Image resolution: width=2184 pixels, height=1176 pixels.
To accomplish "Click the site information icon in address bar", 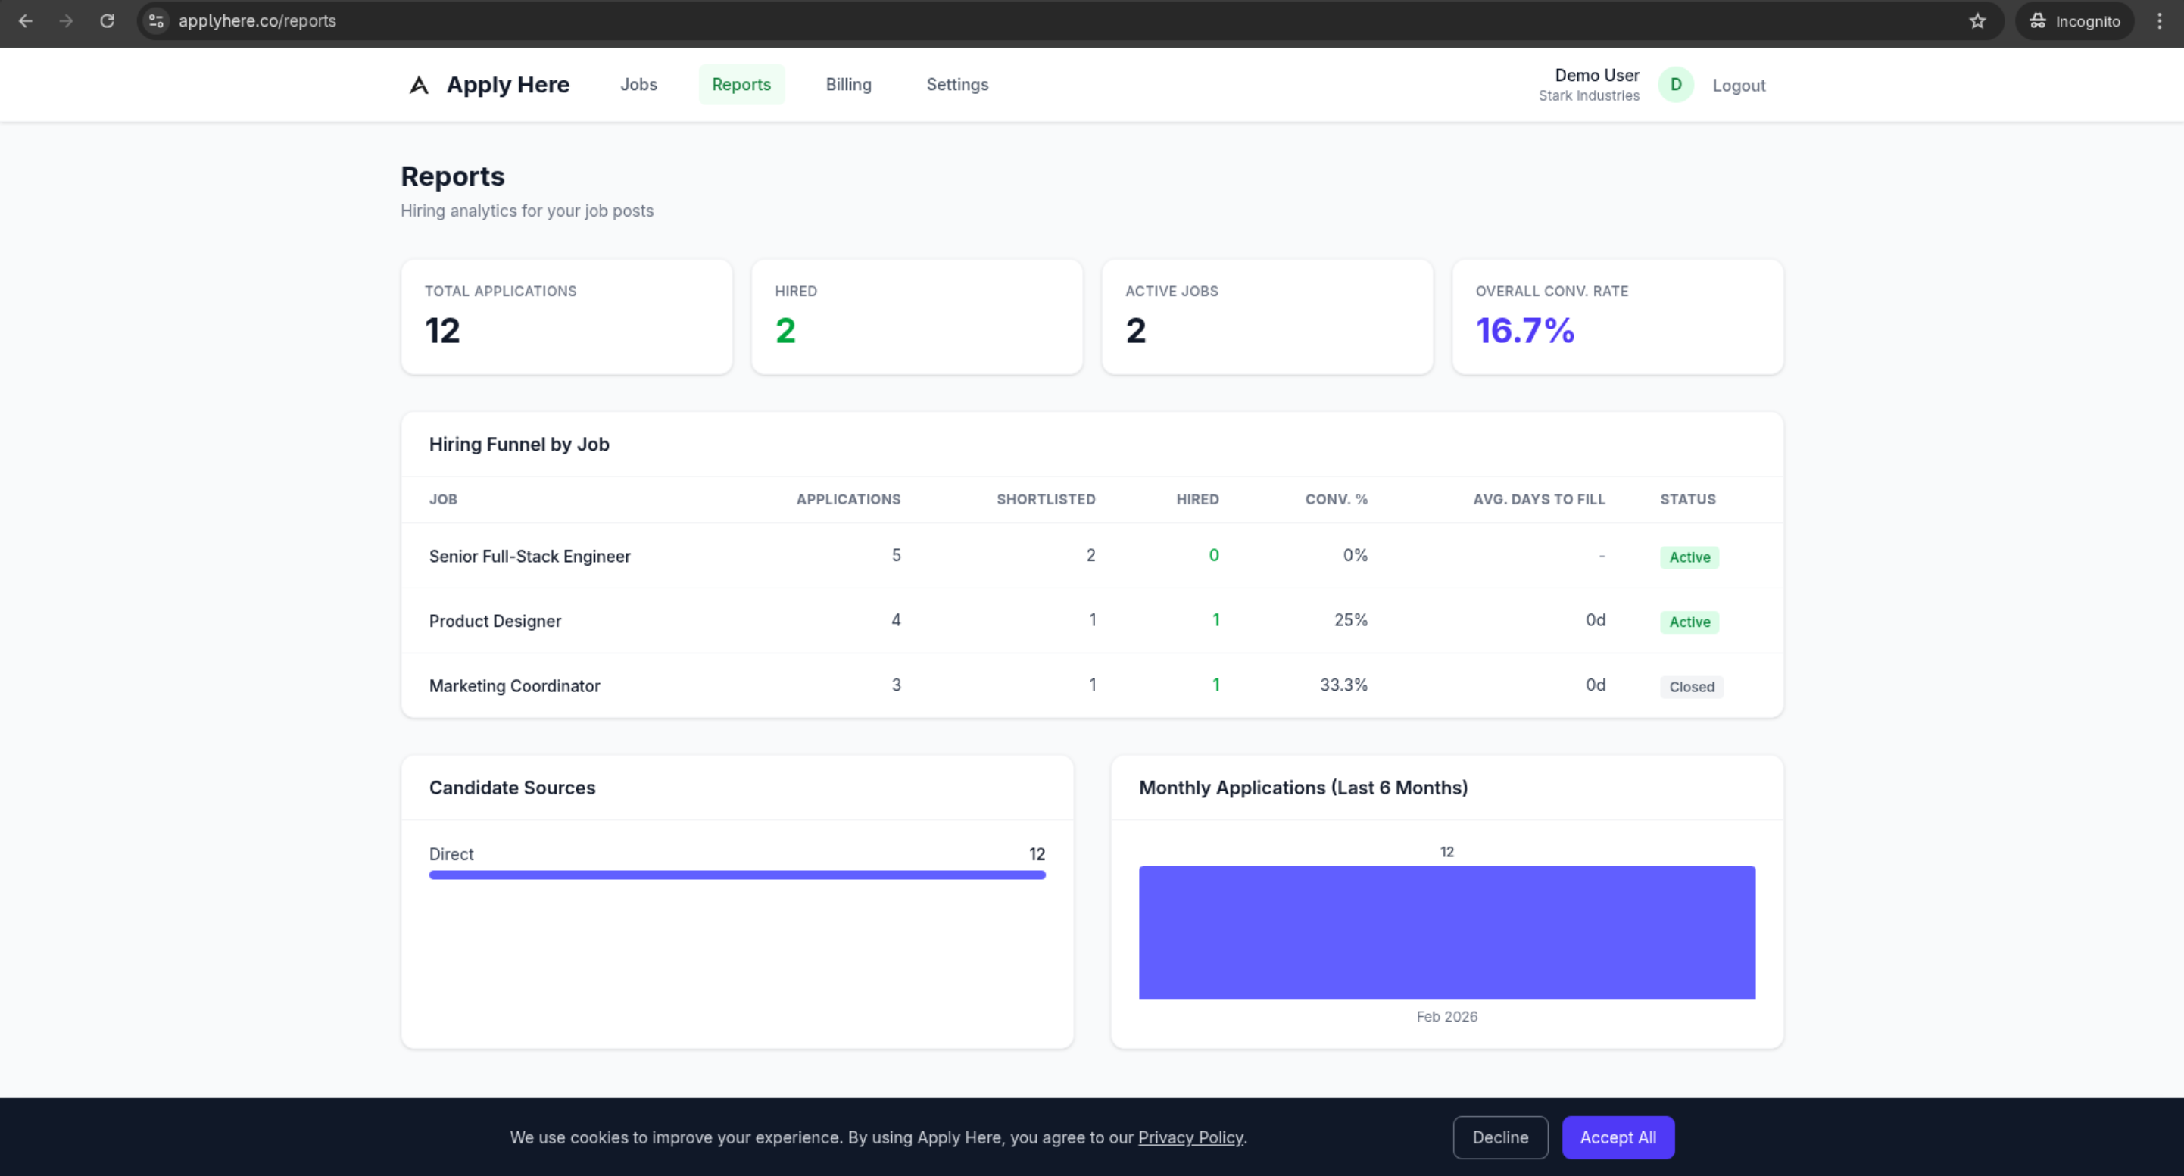I will 156,21.
